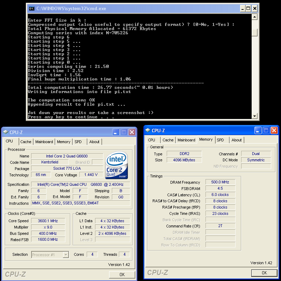Close the cmd.exe window
Viewport: 281px width, 281px height.
pyautogui.click(x=255, y=8)
